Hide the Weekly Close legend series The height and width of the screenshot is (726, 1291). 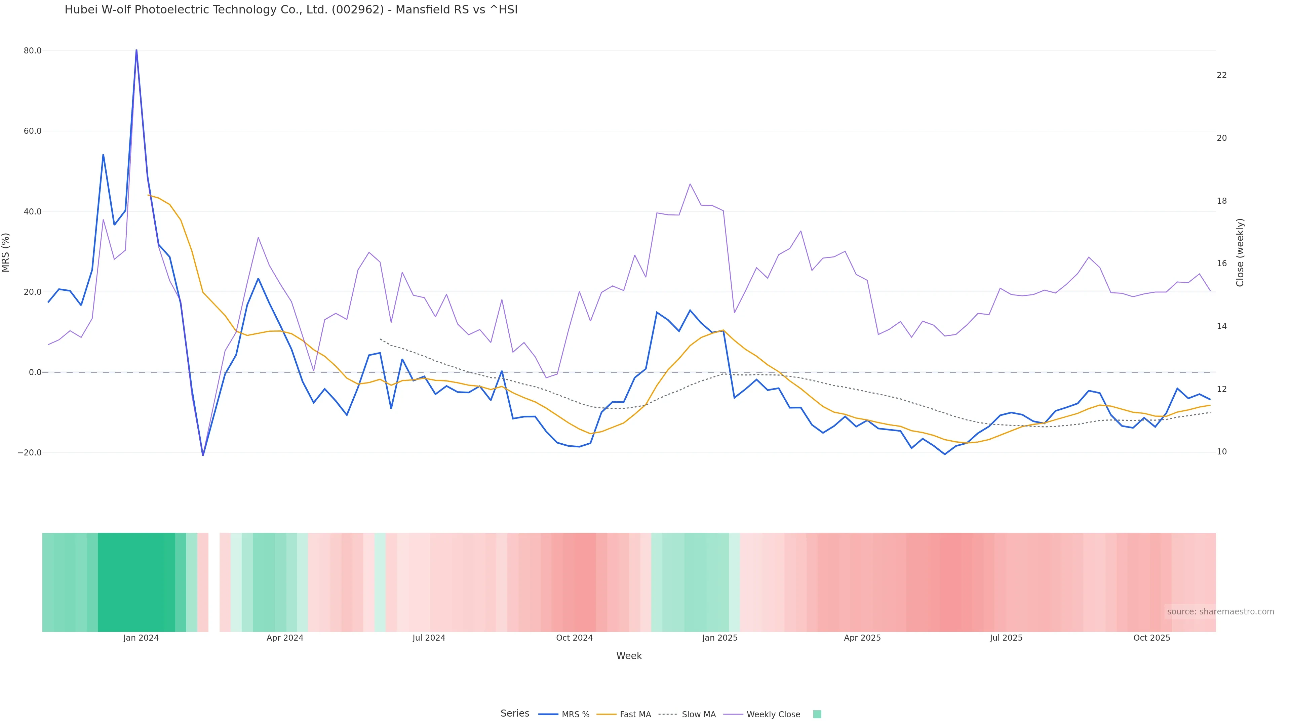(773, 715)
